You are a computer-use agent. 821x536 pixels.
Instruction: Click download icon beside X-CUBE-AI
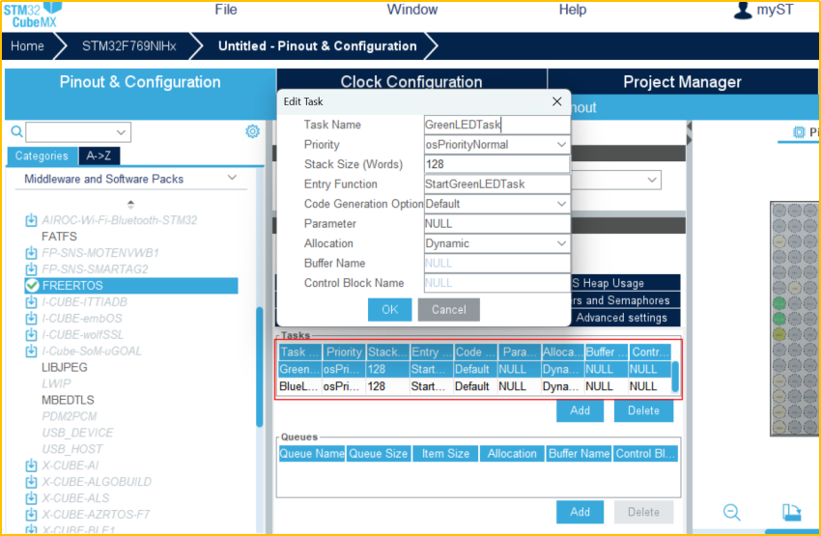[32, 465]
